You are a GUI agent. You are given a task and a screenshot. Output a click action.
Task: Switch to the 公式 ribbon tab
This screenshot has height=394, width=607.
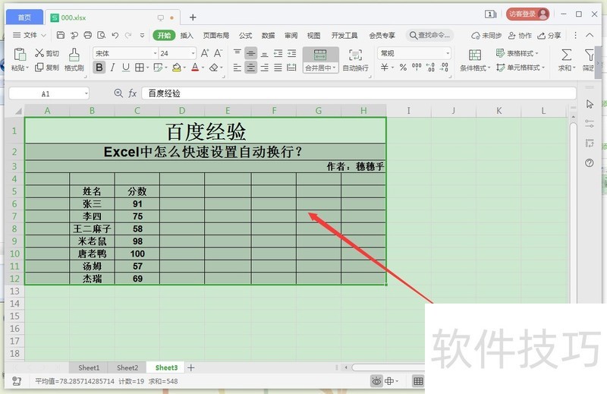click(x=245, y=35)
